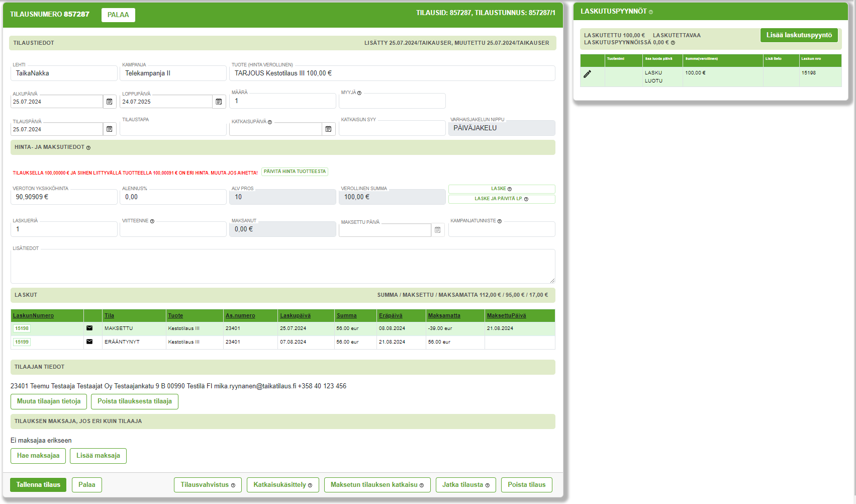Click the LASKE button
Image resolution: width=856 pixels, height=504 pixels.
coord(502,189)
